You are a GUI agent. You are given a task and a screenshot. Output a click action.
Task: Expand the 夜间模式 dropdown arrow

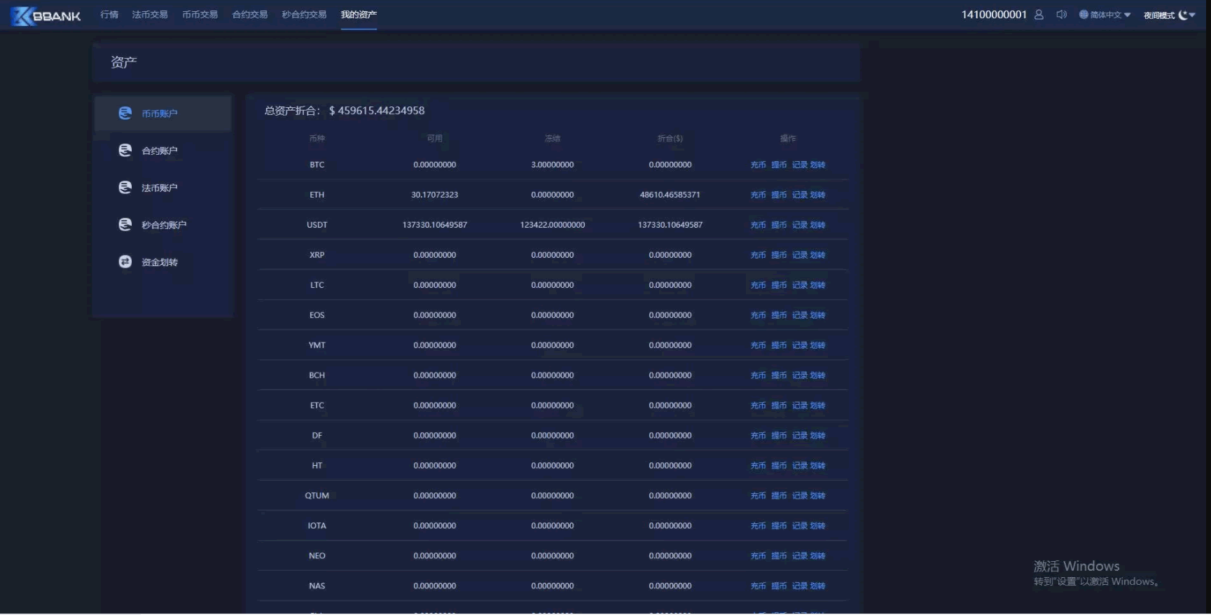click(x=1193, y=15)
